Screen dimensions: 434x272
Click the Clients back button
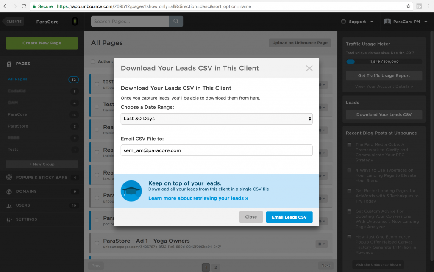click(x=13, y=22)
